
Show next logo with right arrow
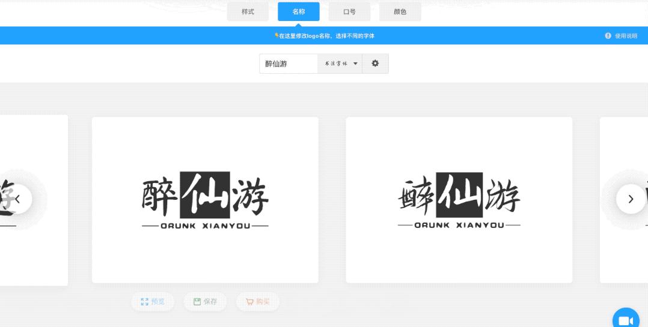point(631,199)
